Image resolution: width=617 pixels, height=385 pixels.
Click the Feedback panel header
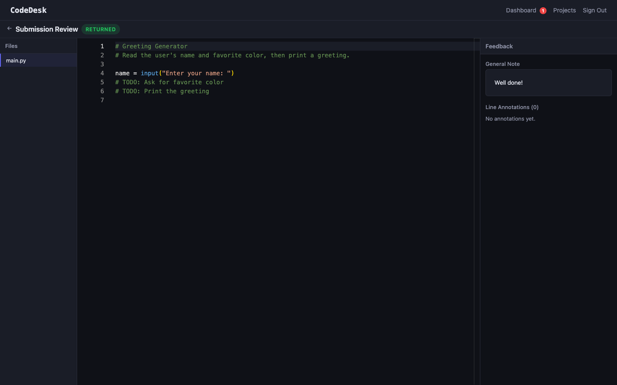pyautogui.click(x=499, y=46)
